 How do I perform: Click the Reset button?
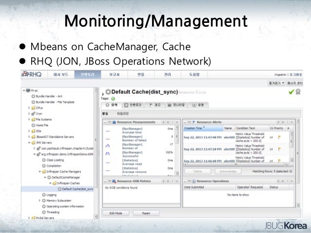(x=146, y=213)
